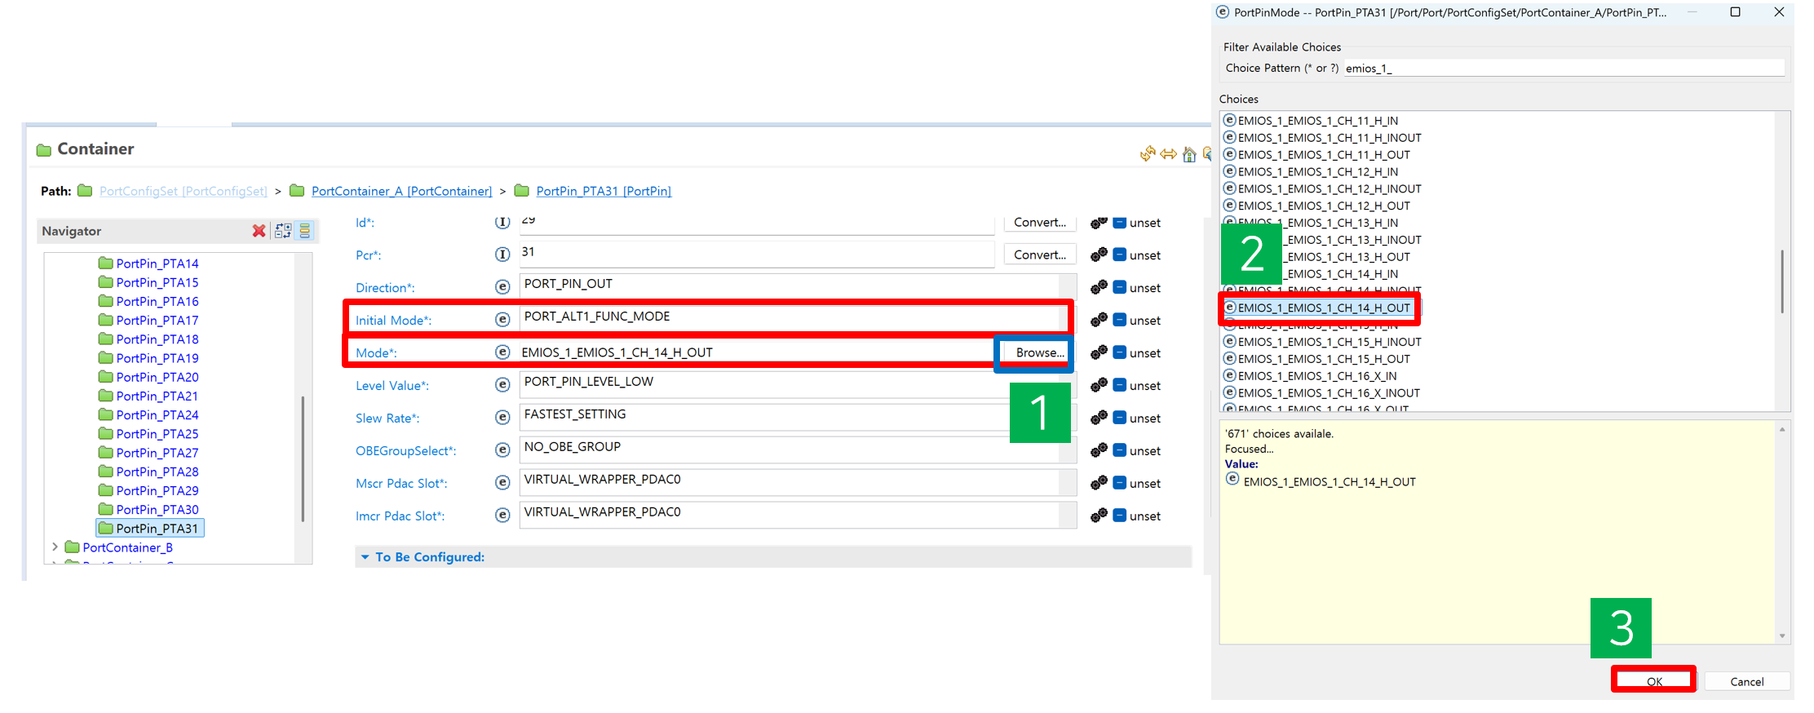Click the yellow stacked-list icon in Navigator header
1814x713 pixels.
[305, 231]
